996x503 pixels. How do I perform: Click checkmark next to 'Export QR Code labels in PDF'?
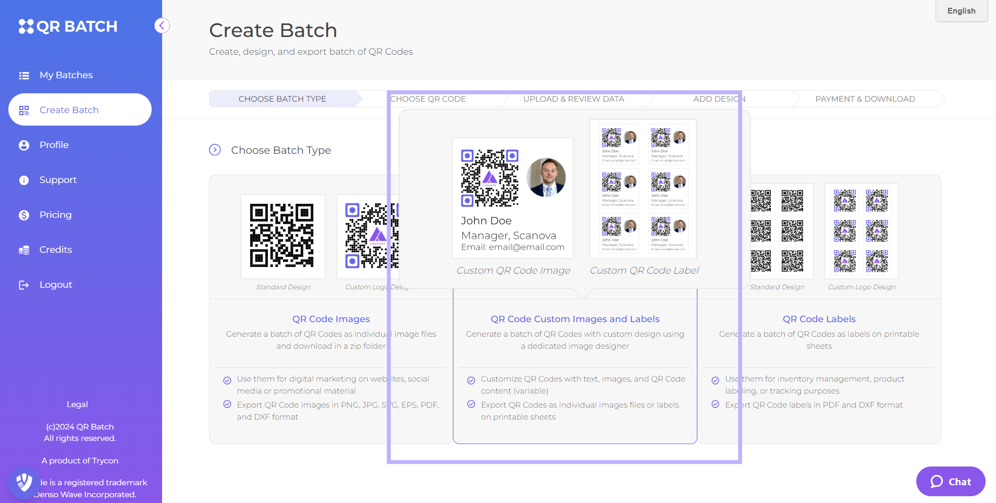pyautogui.click(x=716, y=404)
